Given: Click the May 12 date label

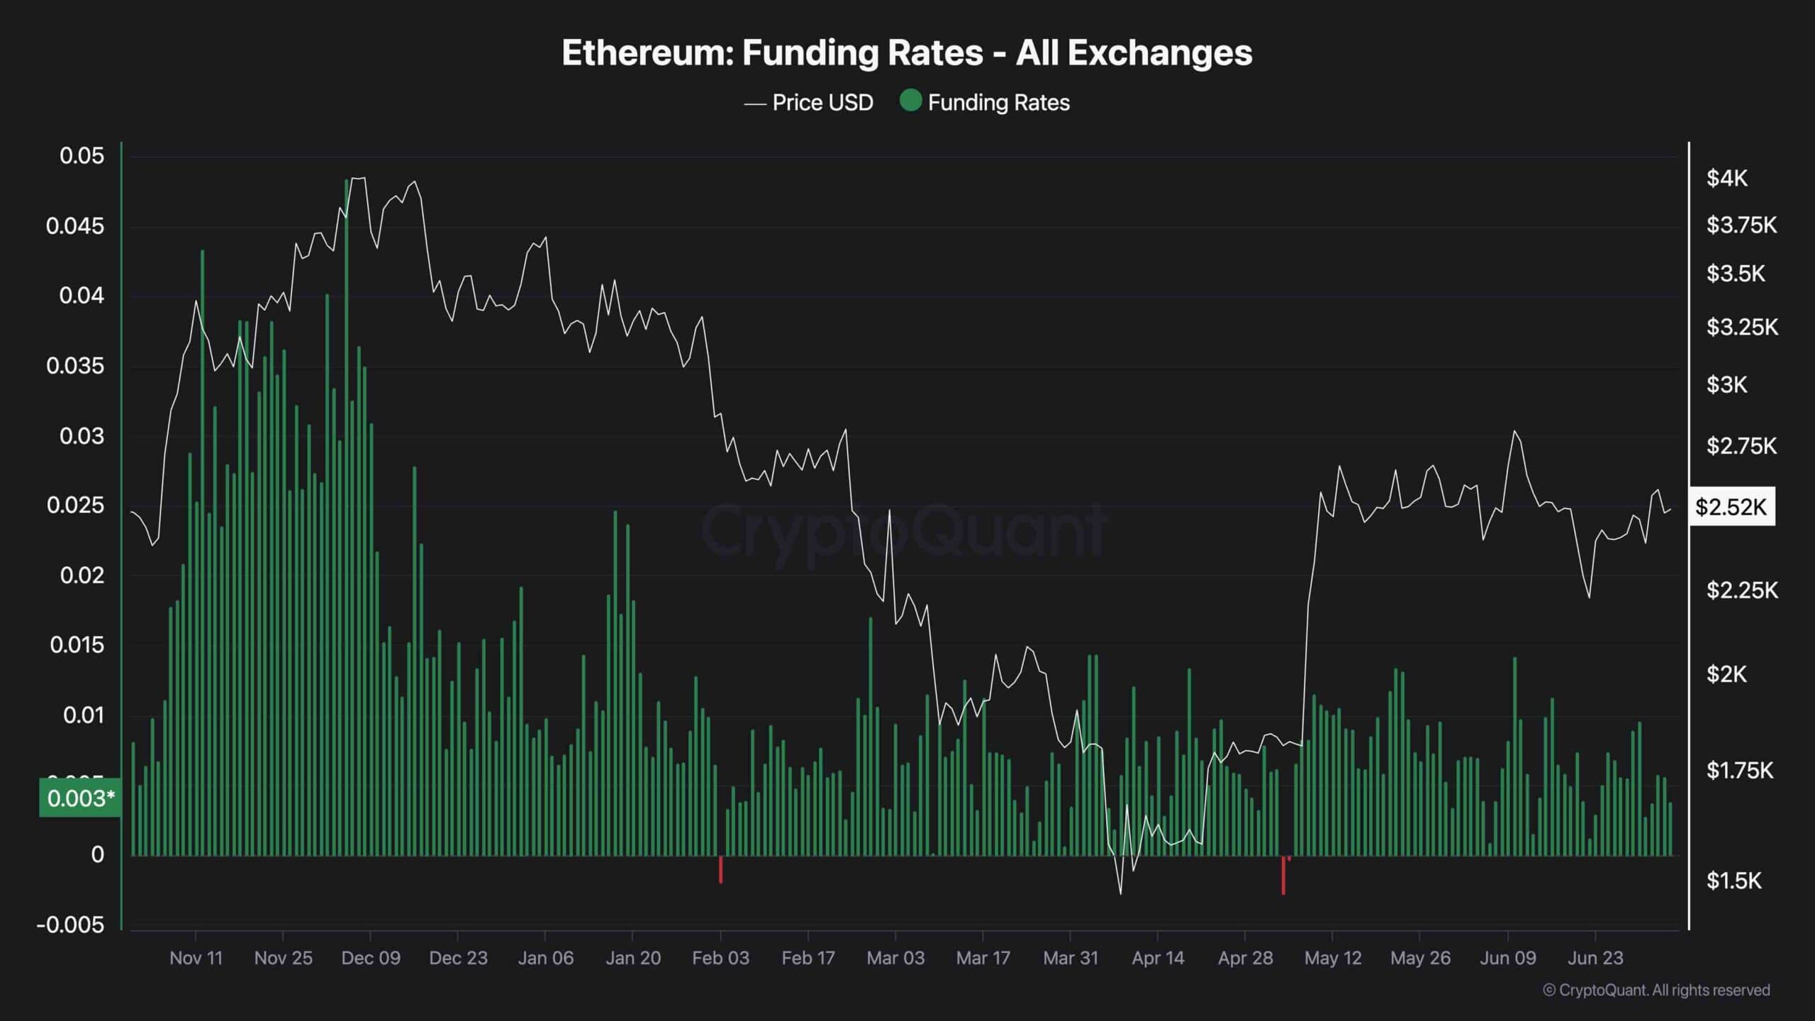Looking at the screenshot, I should (1333, 958).
